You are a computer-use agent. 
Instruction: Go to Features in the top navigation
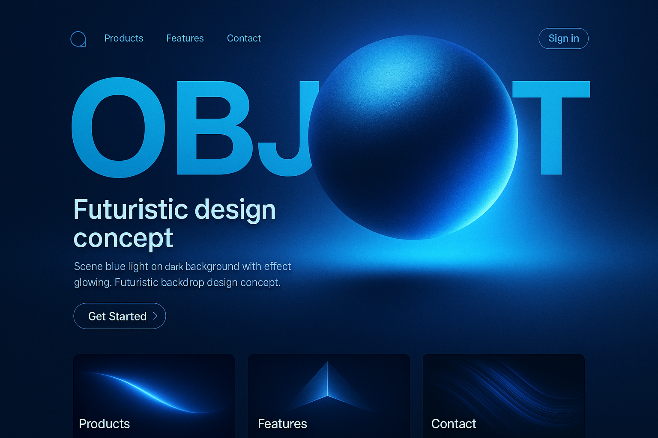point(185,38)
